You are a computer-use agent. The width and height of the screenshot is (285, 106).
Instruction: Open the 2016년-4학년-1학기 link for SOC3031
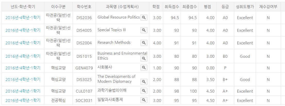tap(23, 100)
